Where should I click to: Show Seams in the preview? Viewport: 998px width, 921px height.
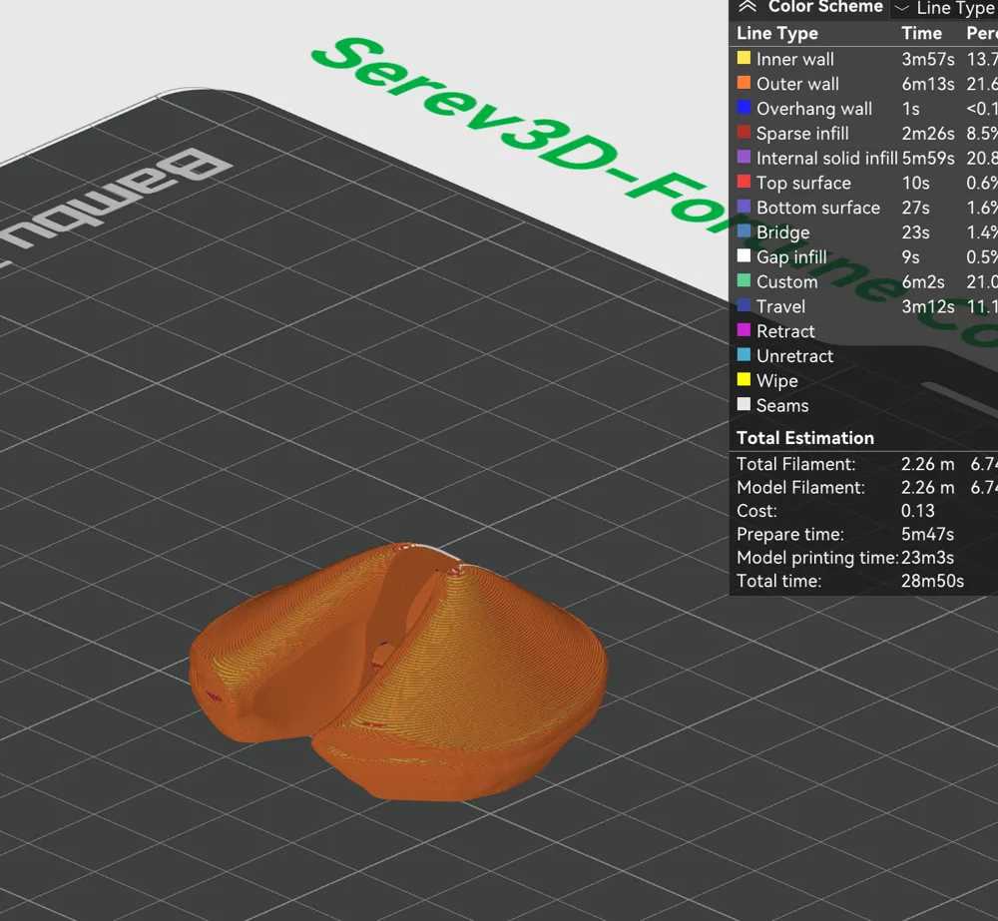click(782, 406)
